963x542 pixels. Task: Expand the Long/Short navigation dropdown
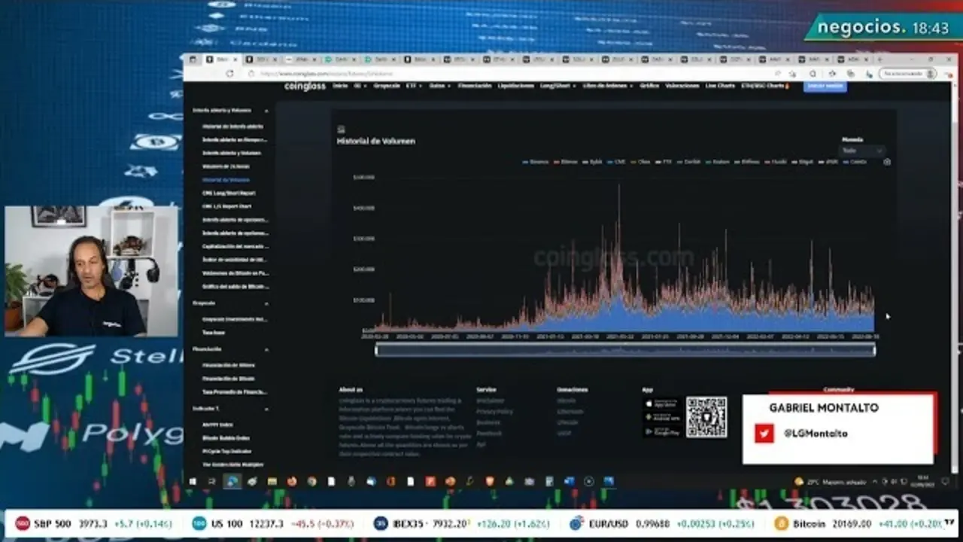tap(557, 86)
